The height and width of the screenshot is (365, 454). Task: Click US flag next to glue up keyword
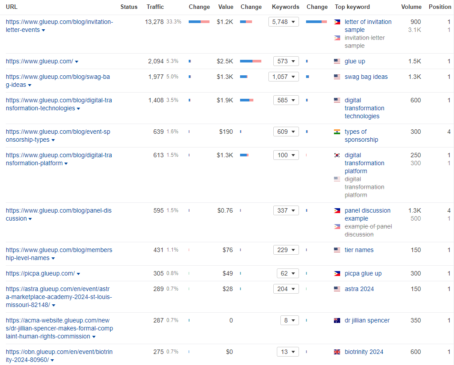337,62
